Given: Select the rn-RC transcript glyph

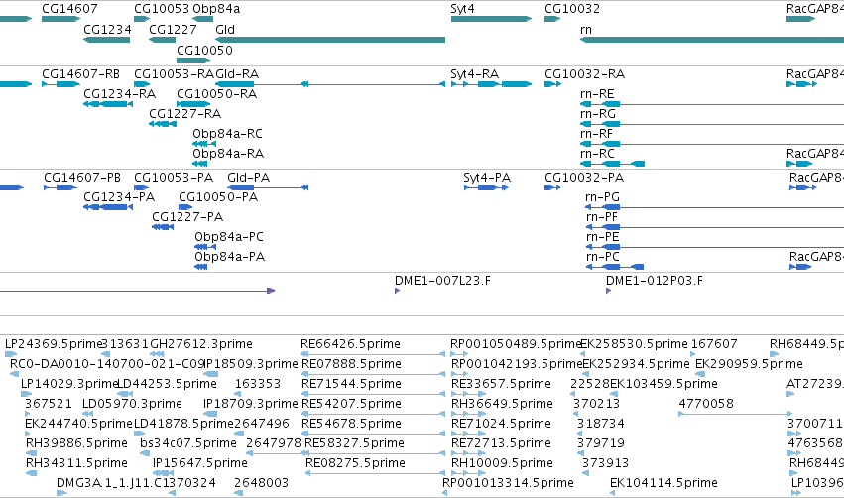Looking at the screenshot, I should [x=612, y=164].
